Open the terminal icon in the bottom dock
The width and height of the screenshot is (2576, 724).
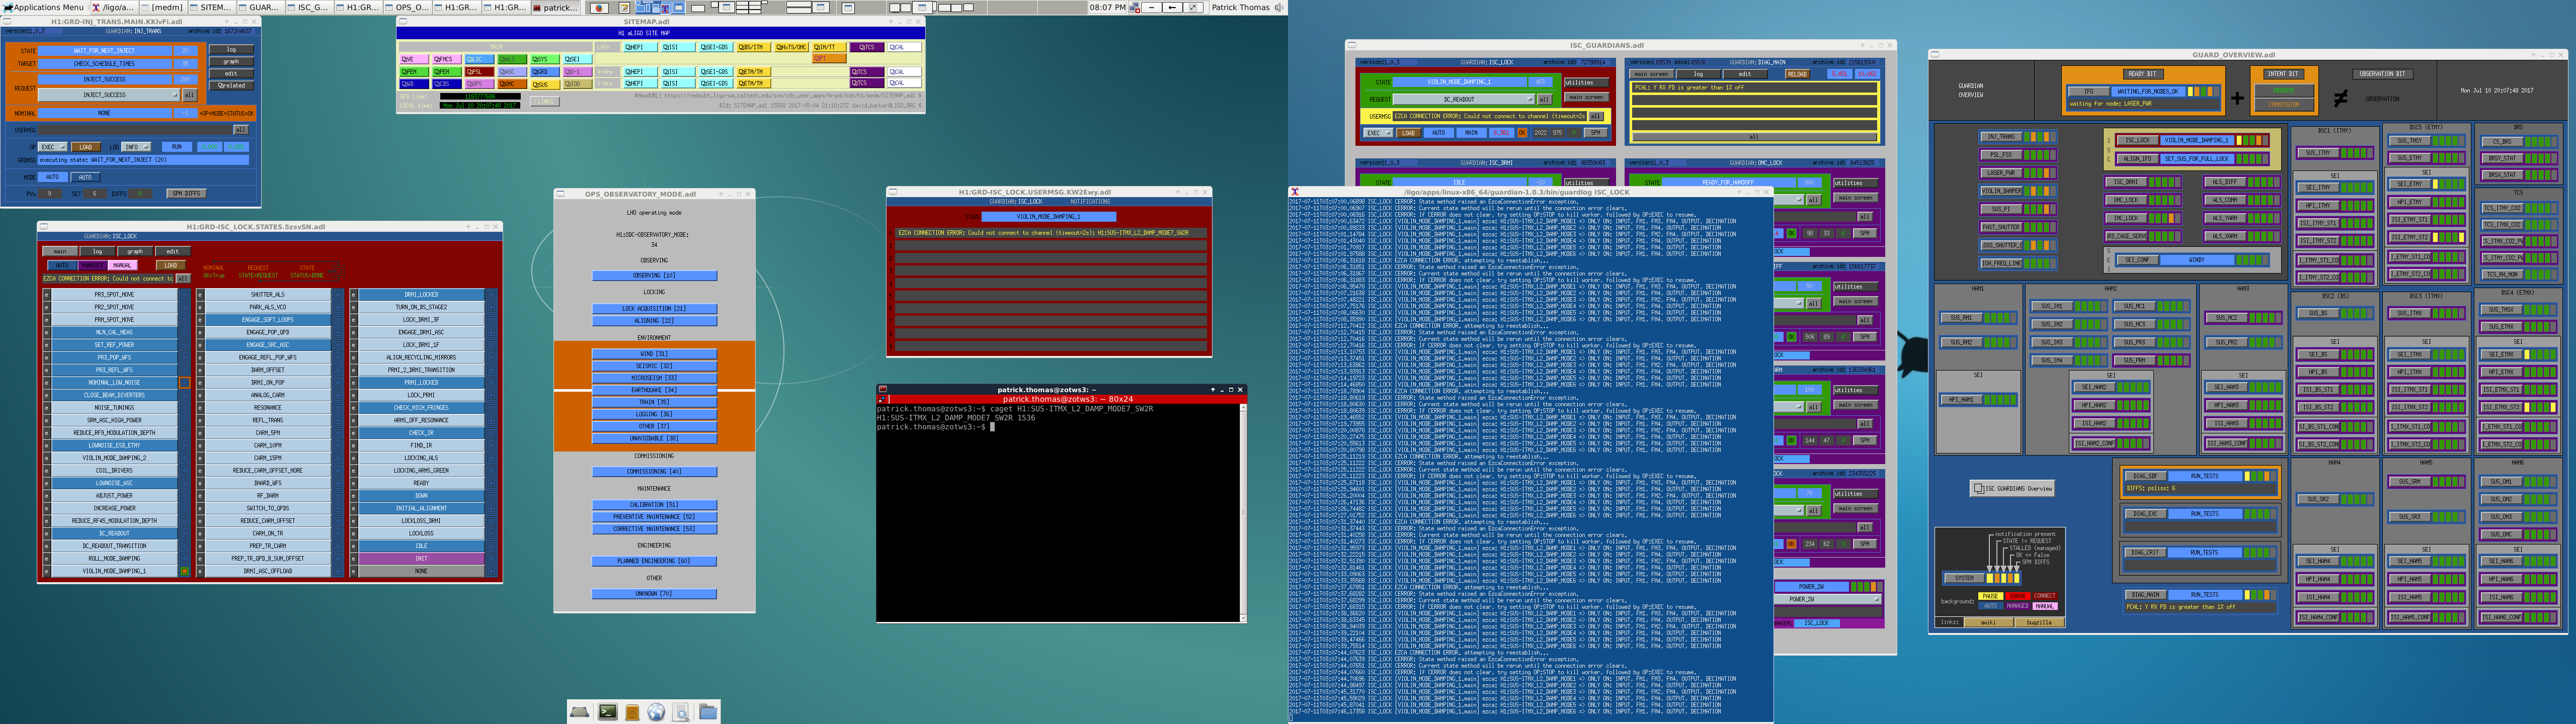pyautogui.click(x=608, y=711)
